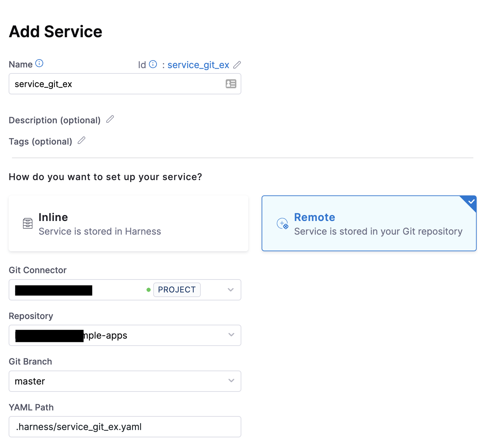This screenshot has height=438, width=478.
Task: Click the Tags (optional) label
Action: [x=40, y=142]
